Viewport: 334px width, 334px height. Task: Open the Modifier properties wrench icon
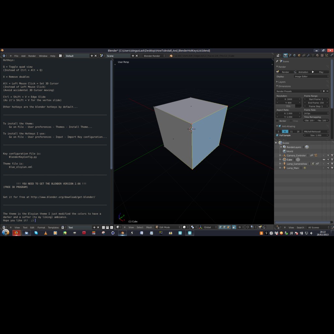(x=309, y=55)
